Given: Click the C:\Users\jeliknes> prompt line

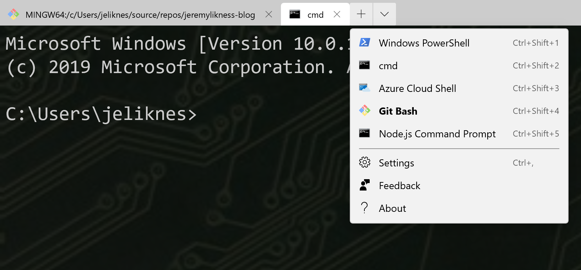Looking at the screenshot, I should (101, 114).
